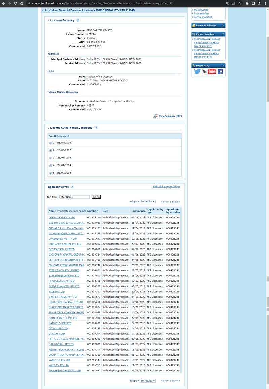Select ABN value 68 155 829 566
The width and height of the screenshot is (269, 389).
pos(96,42)
